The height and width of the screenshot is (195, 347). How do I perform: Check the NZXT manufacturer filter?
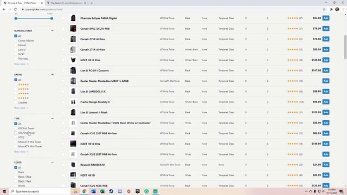[16, 54]
